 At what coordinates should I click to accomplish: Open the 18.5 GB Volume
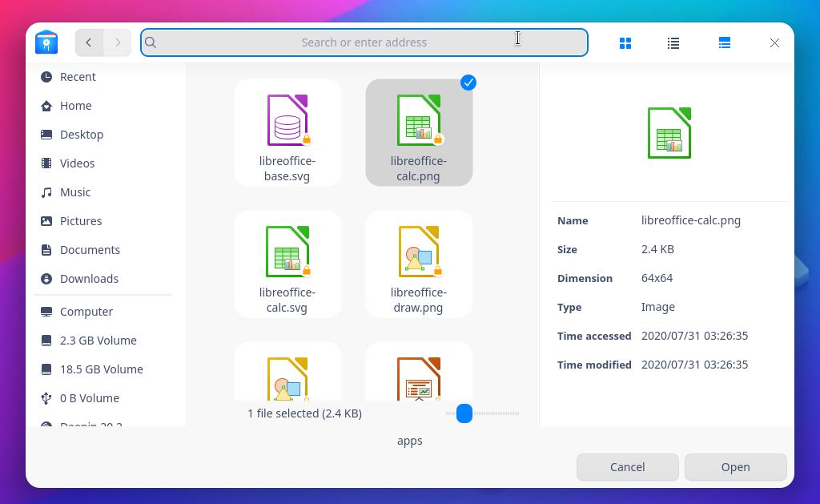click(x=102, y=369)
